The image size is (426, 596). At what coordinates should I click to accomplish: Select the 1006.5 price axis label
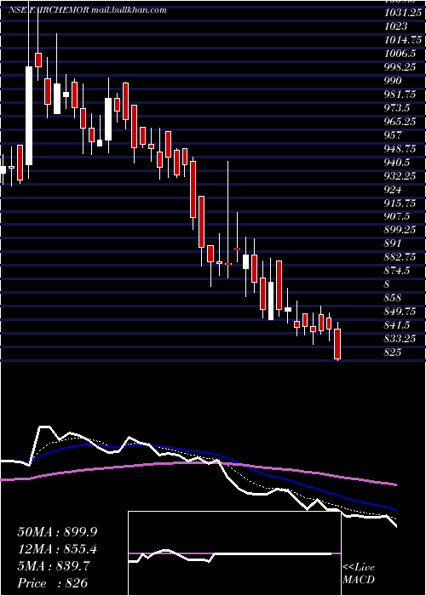pyautogui.click(x=400, y=54)
